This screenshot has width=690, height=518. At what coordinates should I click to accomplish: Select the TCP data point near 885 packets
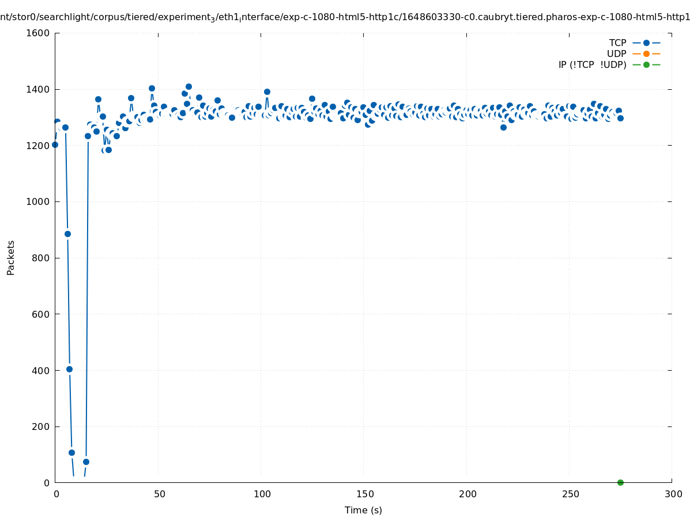[x=67, y=234]
